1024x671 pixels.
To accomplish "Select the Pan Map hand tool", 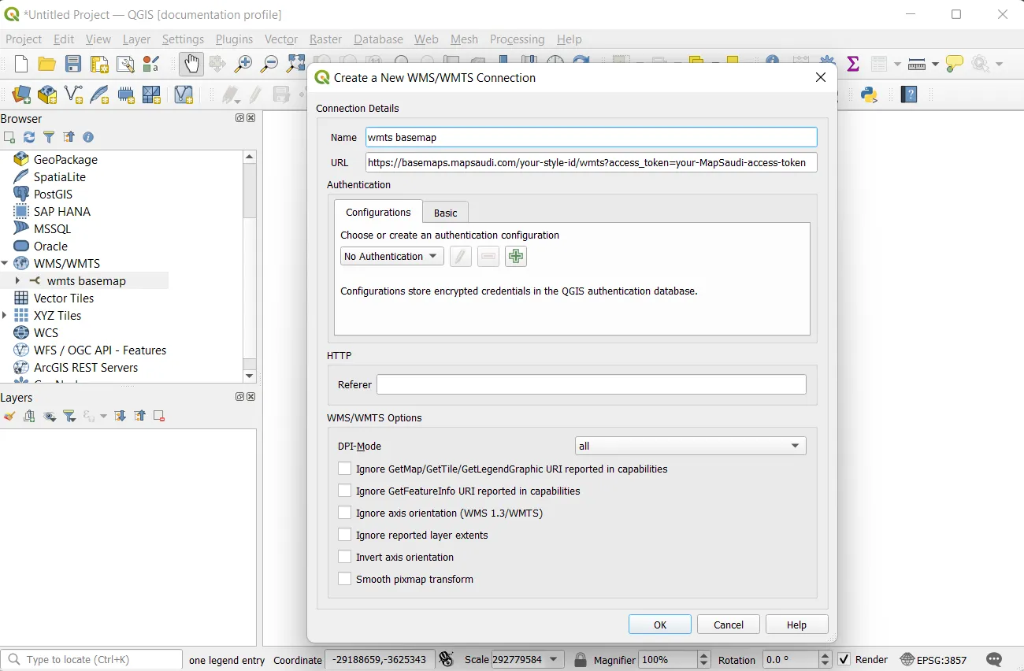I will coord(191,64).
